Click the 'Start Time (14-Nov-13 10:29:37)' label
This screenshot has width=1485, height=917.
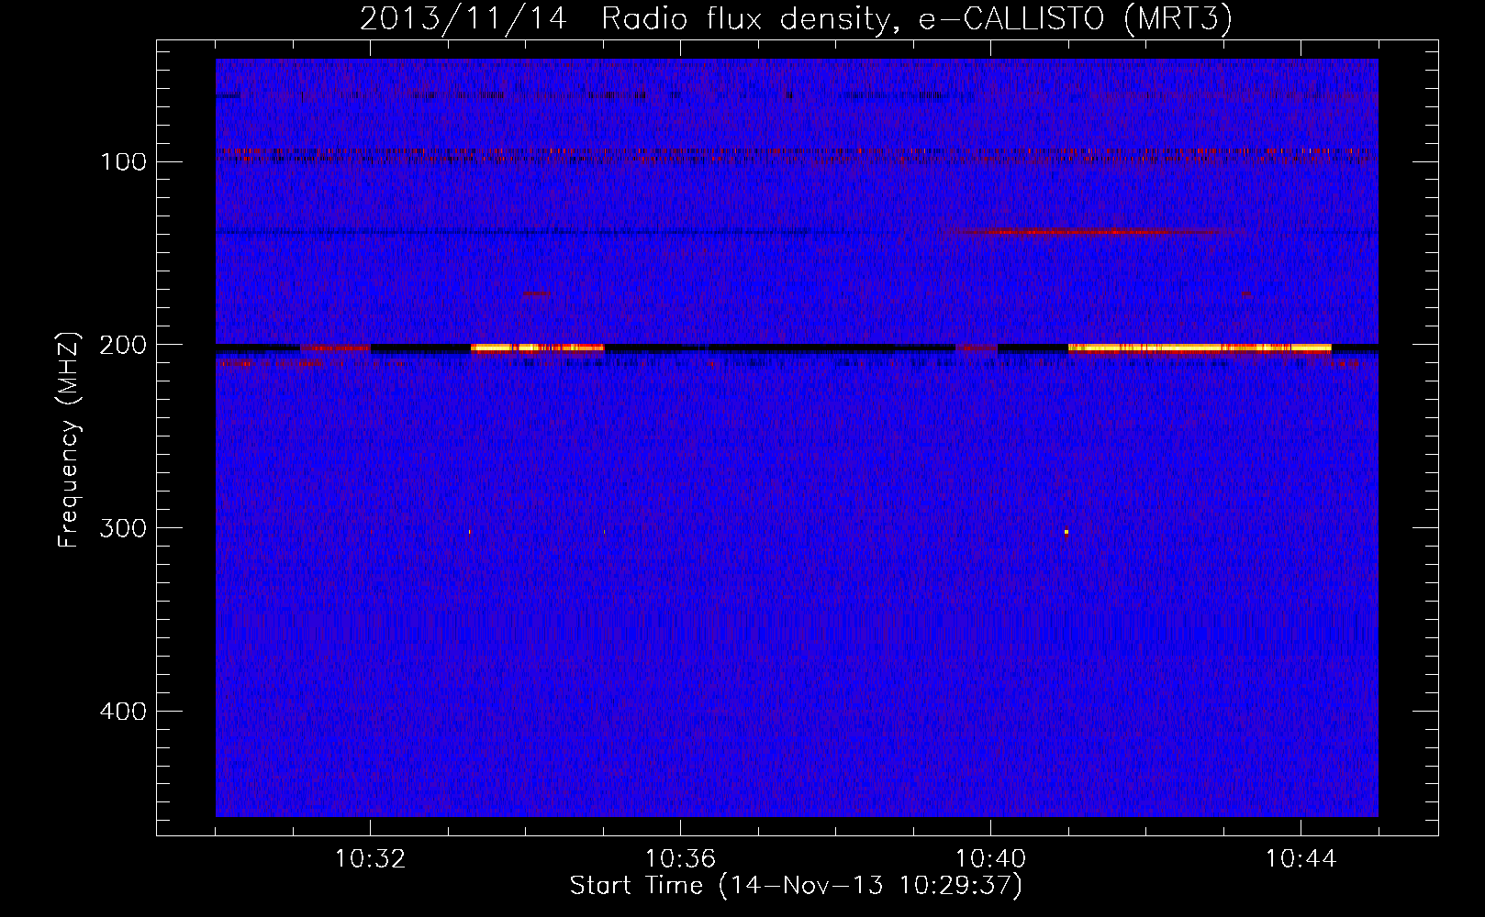[x=796, y=886]
